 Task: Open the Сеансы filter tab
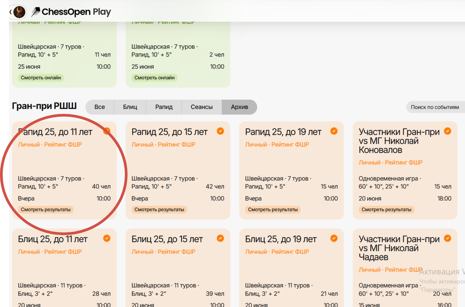(201, 107)
